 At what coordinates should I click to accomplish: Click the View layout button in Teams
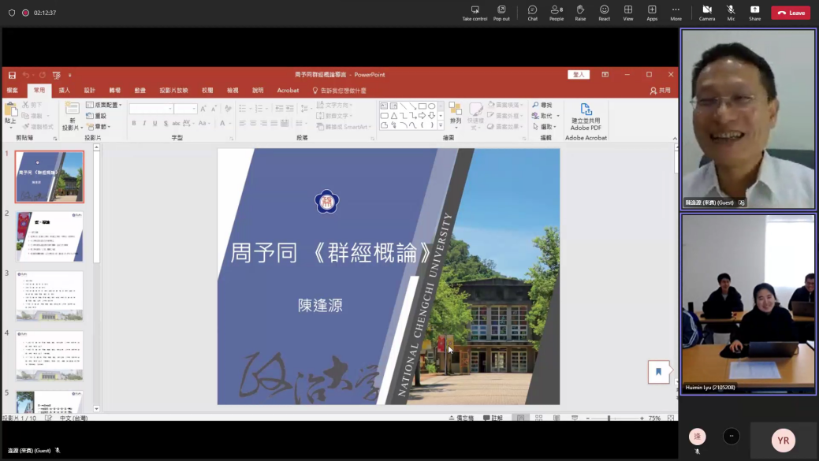click(x=627, y=13)
